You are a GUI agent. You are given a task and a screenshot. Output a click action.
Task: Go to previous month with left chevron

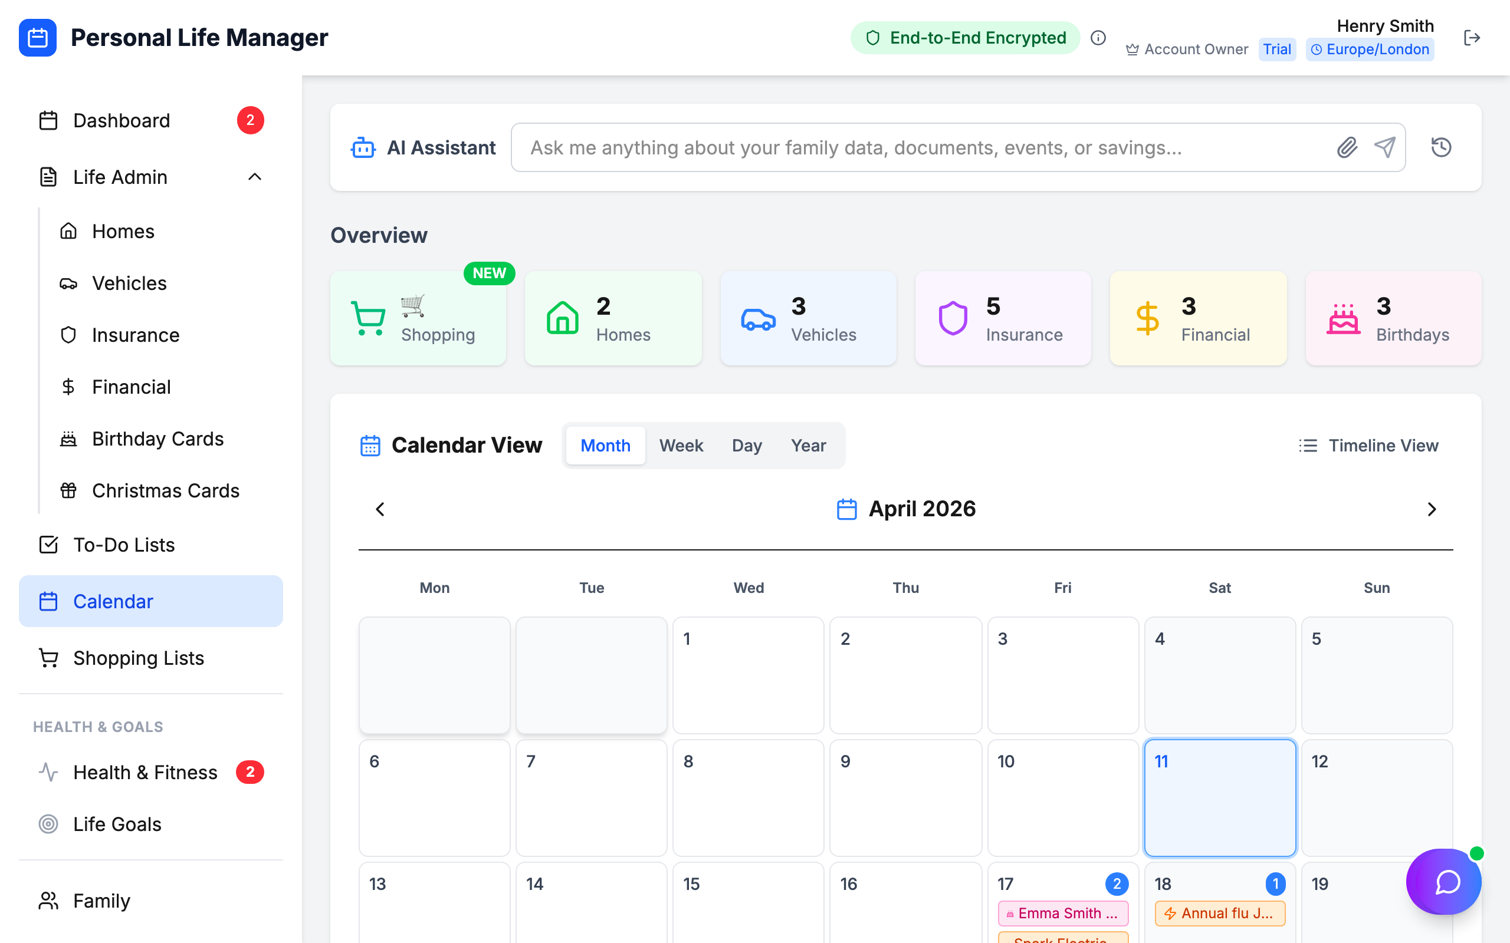(379, 509)
